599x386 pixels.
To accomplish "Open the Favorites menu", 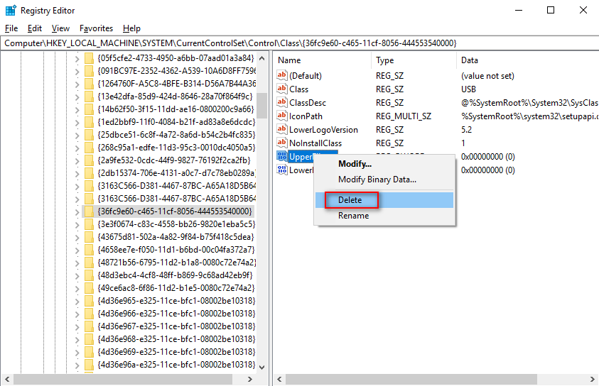I will tap(96, 28).
